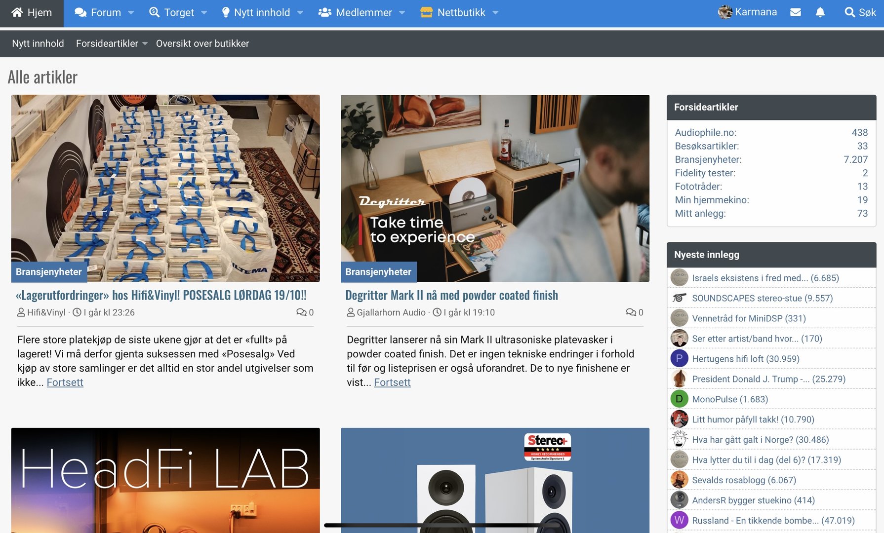Click the Nytt innhold lightbulb icon
Screen dimensions: 884x533
pos(226,12)
